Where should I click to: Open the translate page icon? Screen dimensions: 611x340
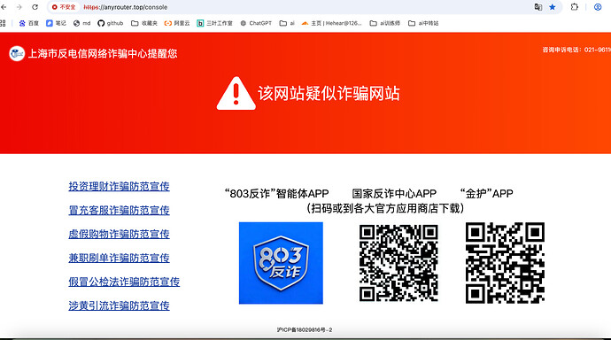pos(538,7)
